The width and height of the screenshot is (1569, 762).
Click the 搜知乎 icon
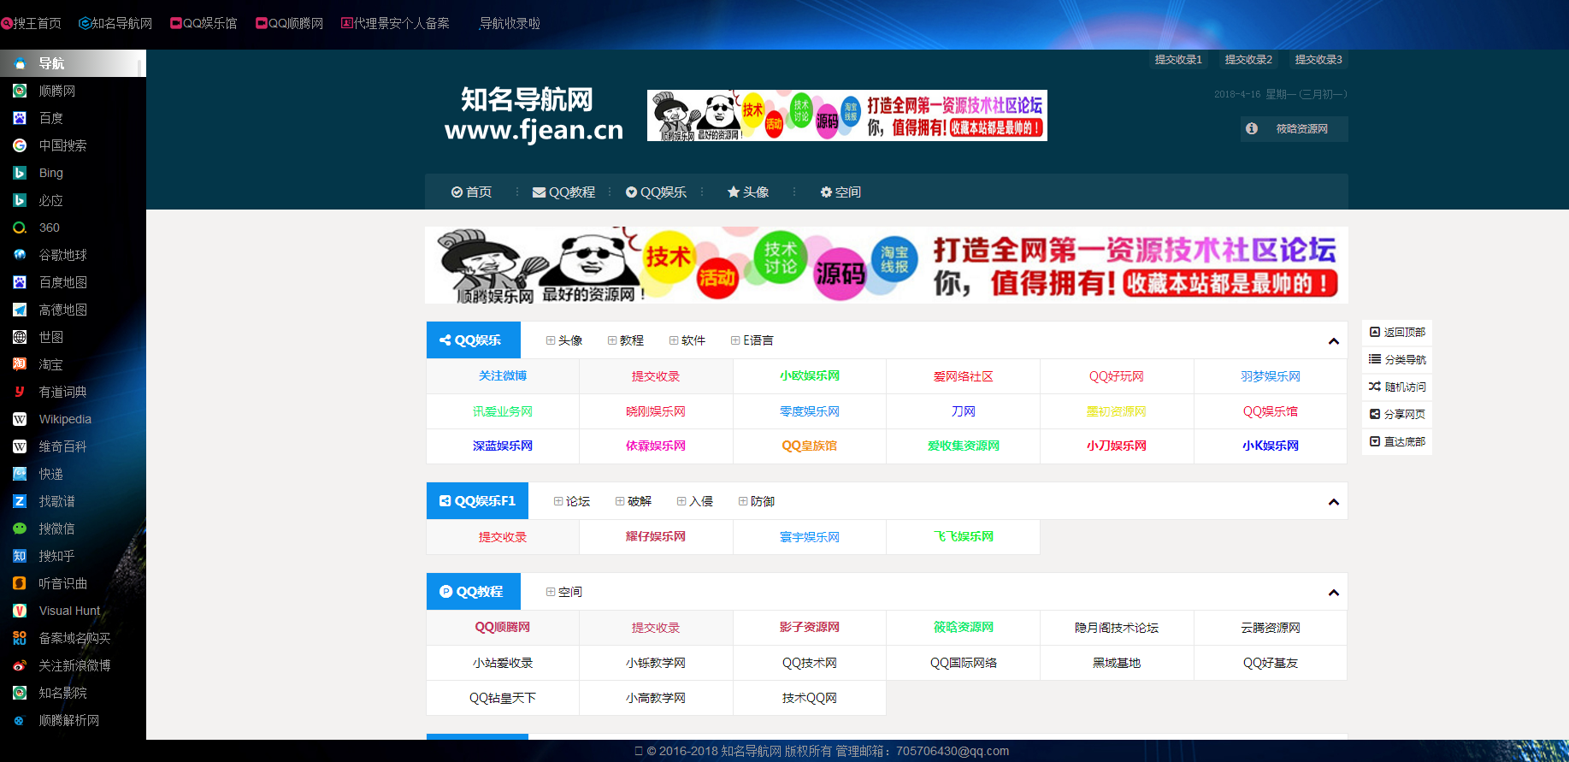20,556
